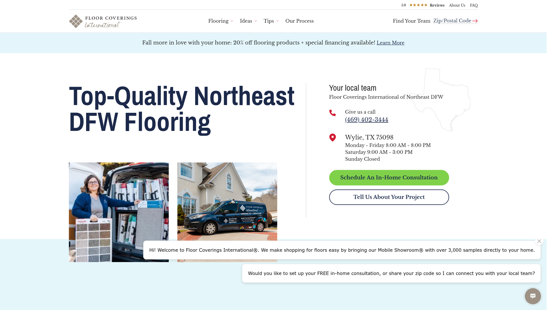The image size is (551, 310).
Task: Open the Reviews link in the top bar
Action: 437,5
